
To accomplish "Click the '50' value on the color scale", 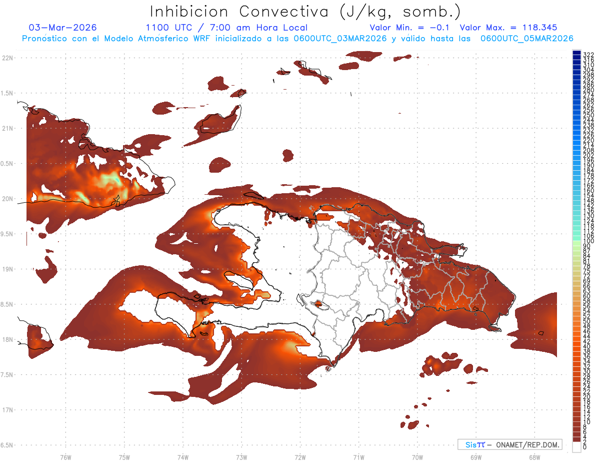I will click(x=586, y=321).
